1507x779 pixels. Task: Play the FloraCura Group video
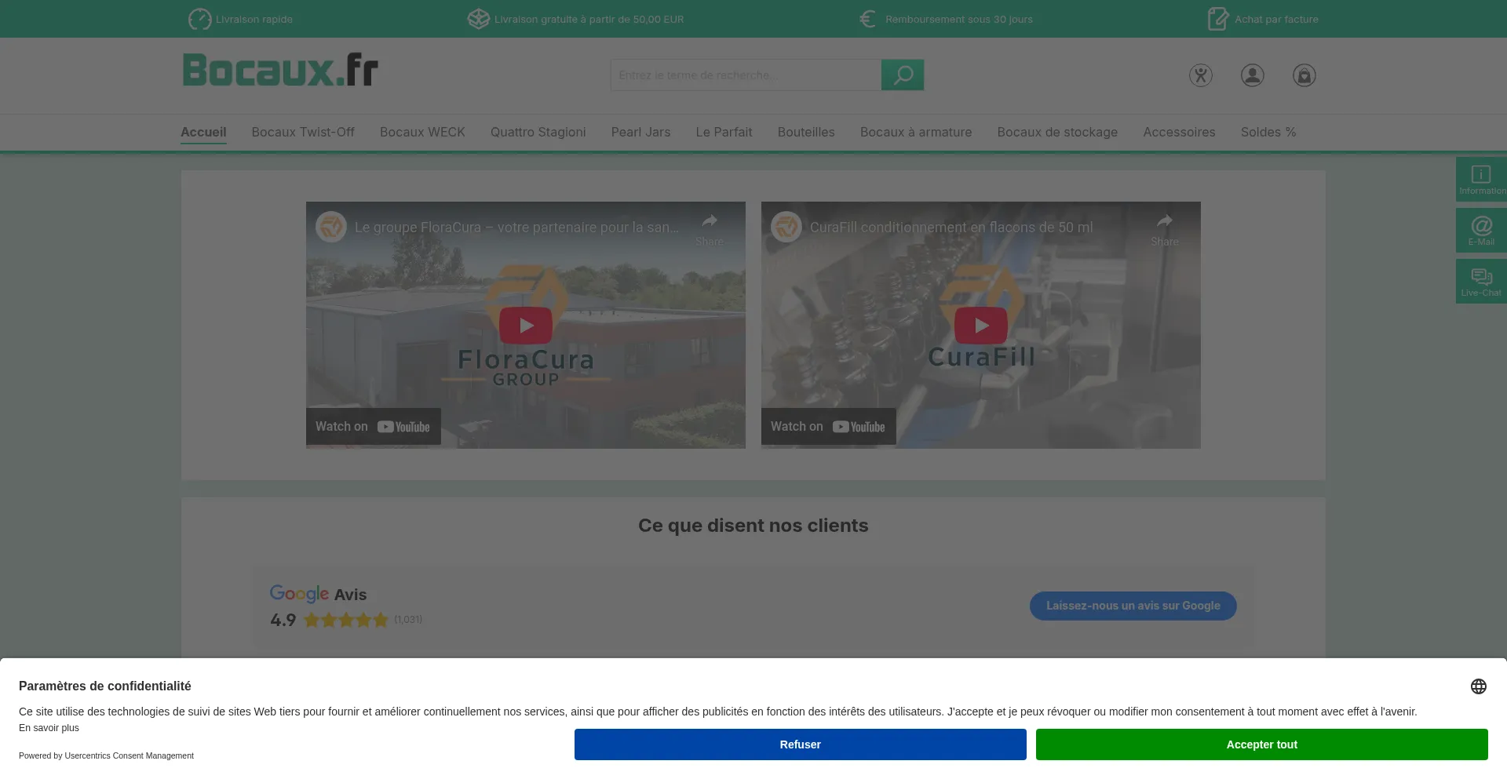525,326
